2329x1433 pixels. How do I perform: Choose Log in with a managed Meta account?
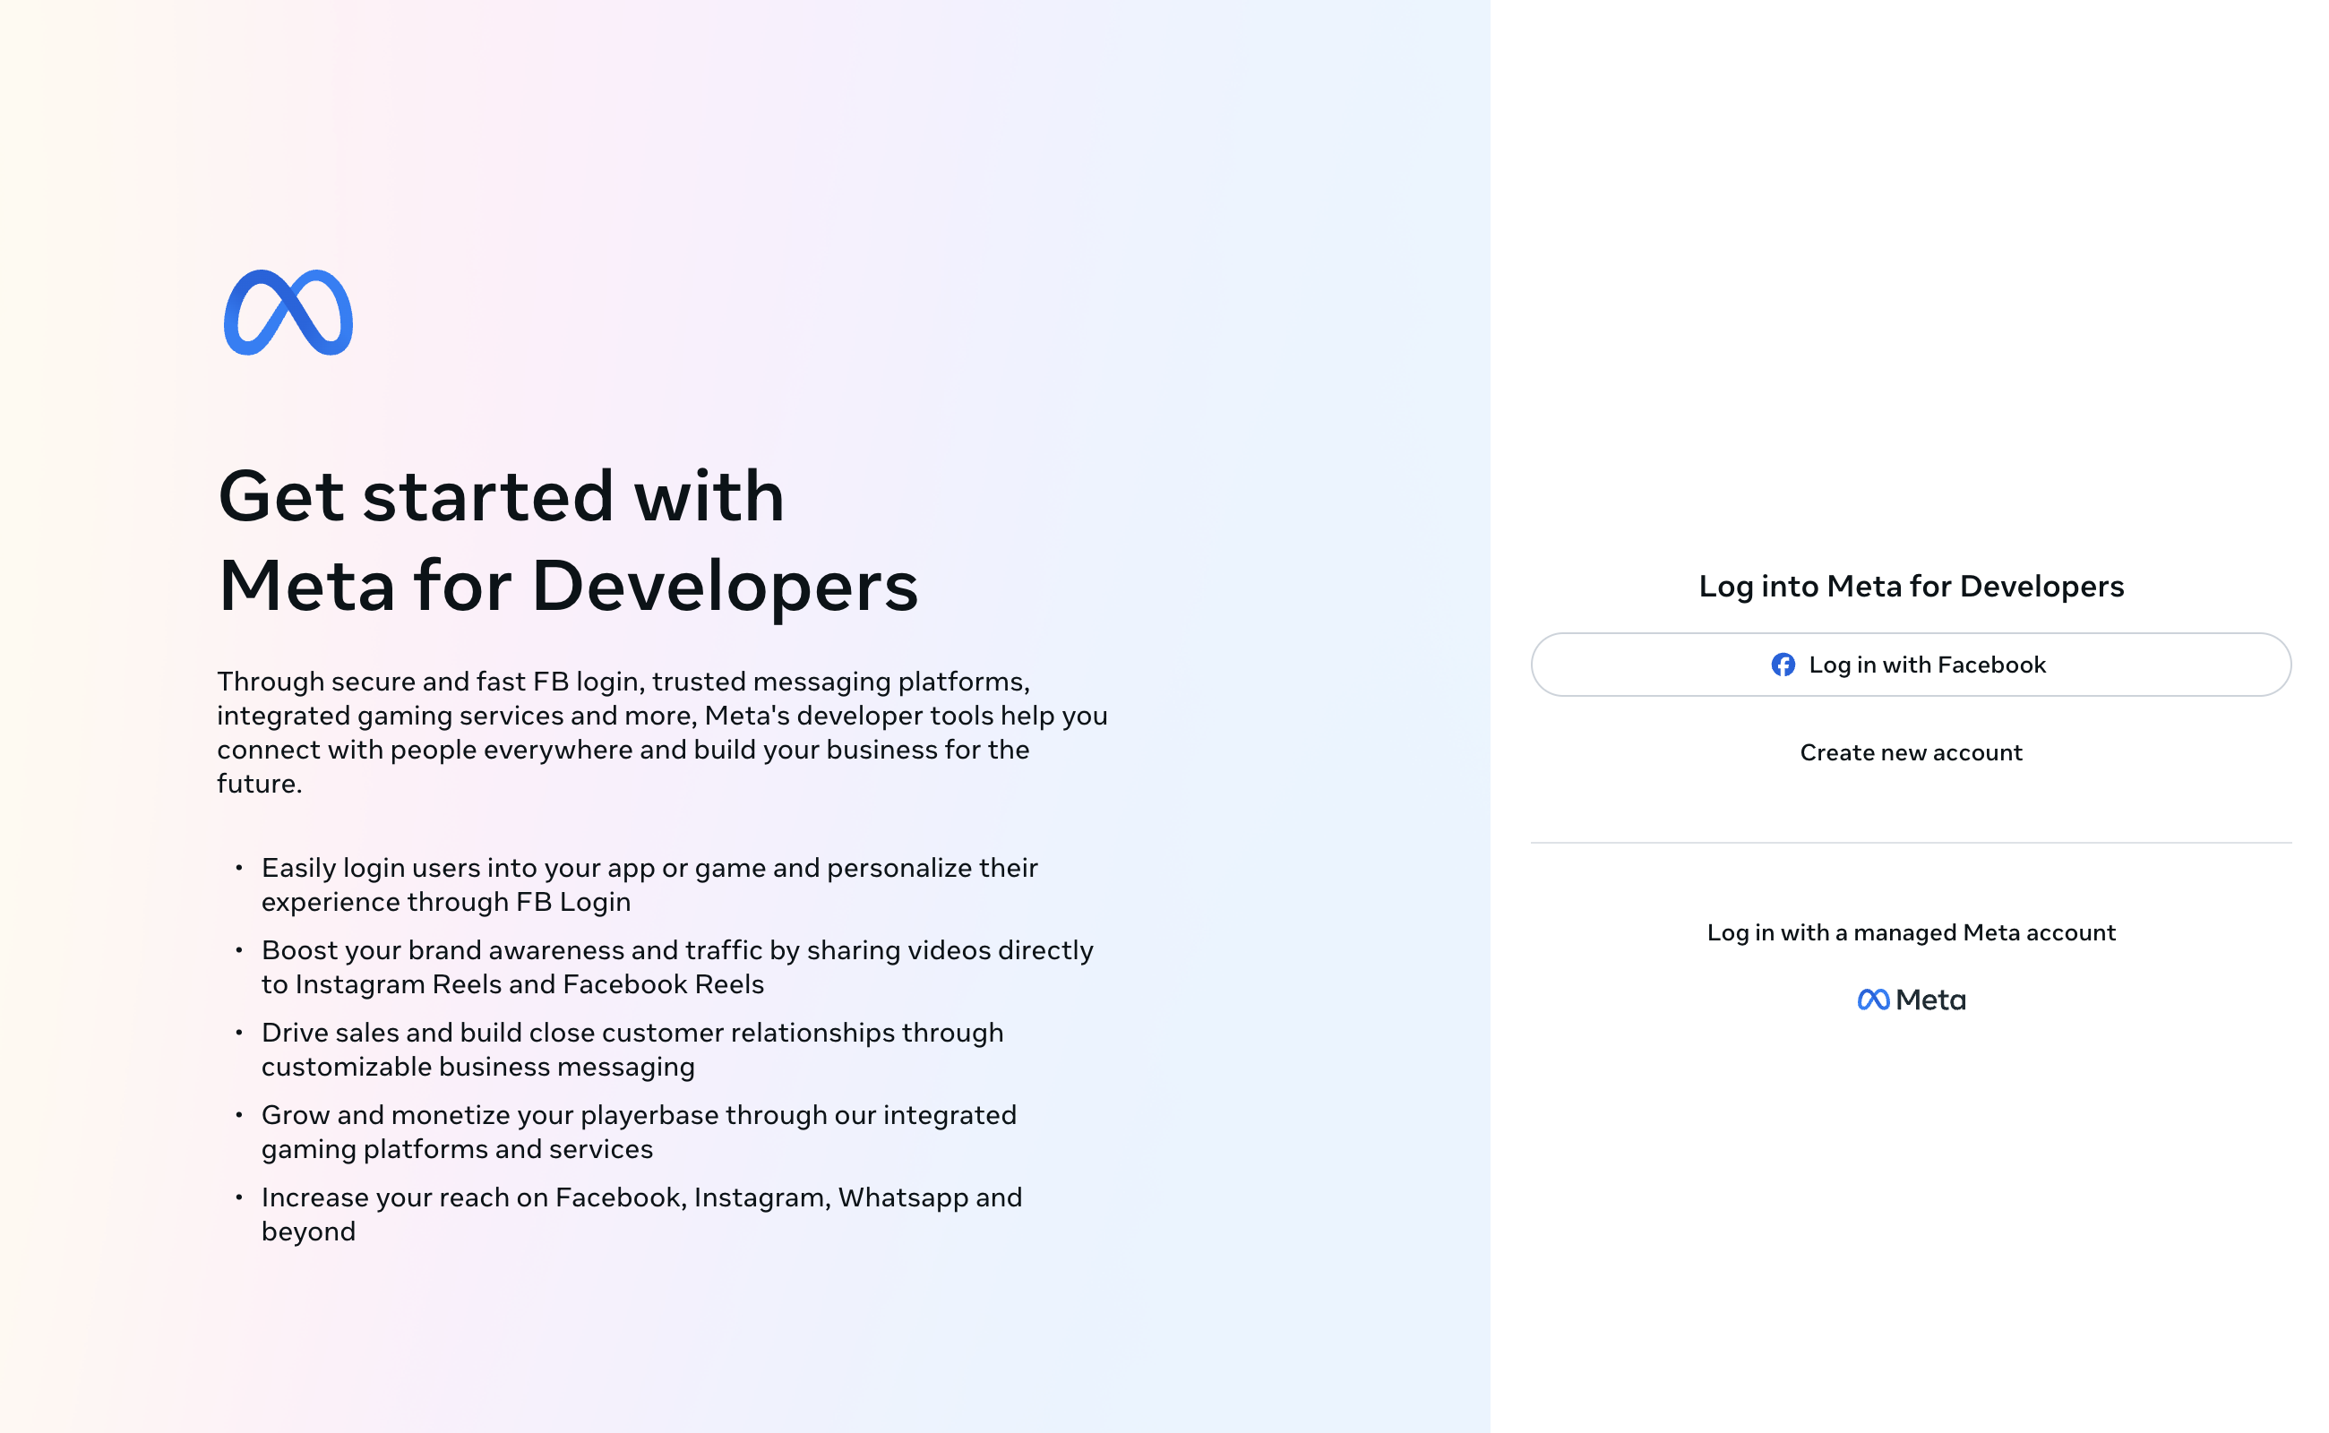(1911, 932)
